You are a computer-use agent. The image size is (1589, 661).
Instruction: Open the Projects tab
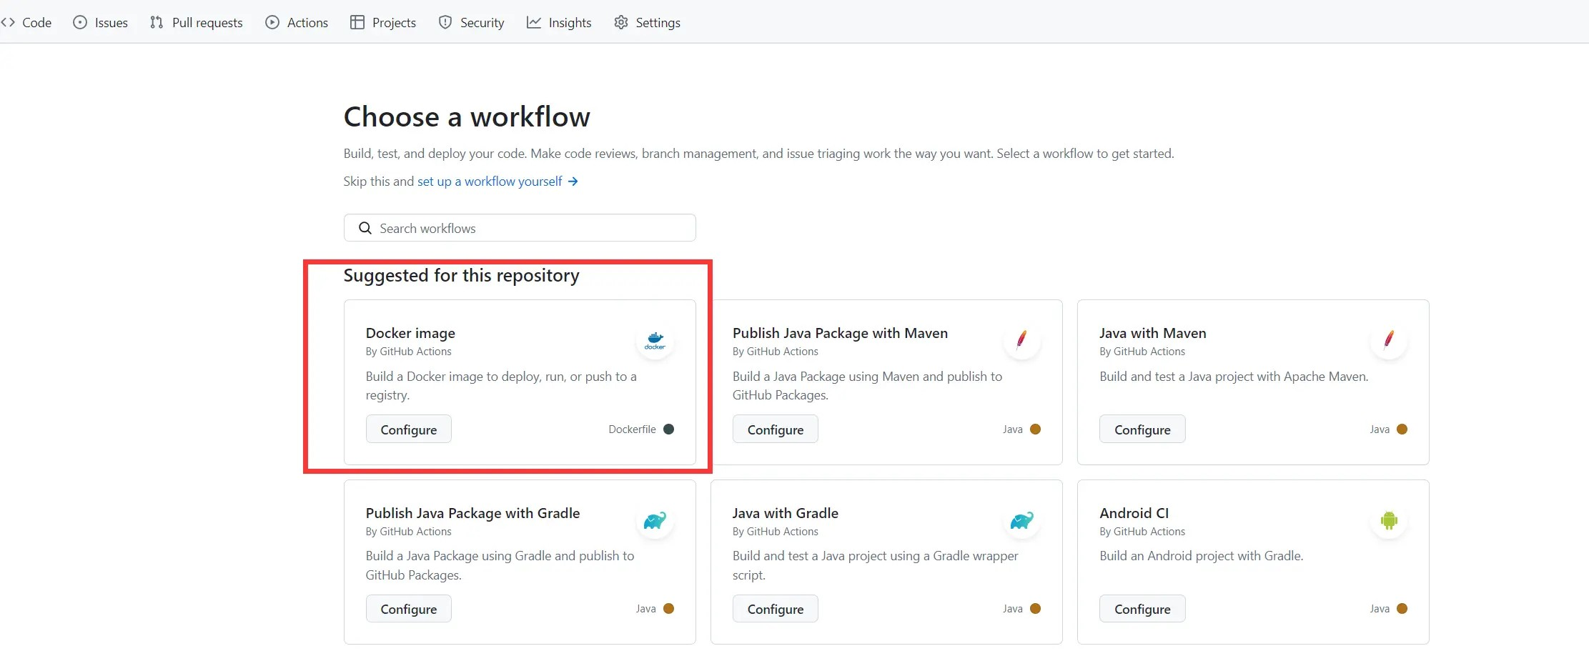(x=383, y=22)
